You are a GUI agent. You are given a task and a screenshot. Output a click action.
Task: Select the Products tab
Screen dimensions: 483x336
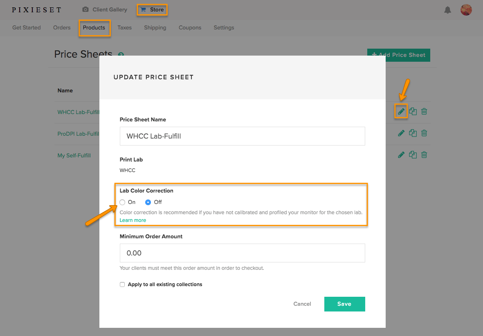tap(94, 28)
